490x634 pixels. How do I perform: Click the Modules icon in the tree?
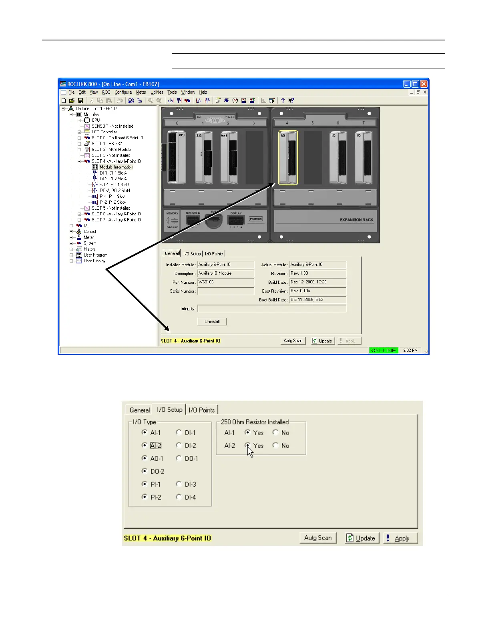79,114
